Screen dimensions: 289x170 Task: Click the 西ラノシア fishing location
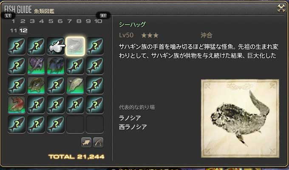(133, 127)
